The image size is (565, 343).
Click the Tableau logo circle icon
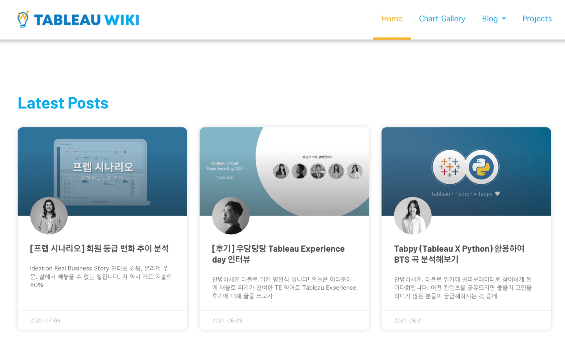point(449,167)
